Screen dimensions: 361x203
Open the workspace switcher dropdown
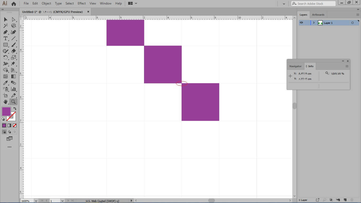pyautogui.click(x=133, y=3)
